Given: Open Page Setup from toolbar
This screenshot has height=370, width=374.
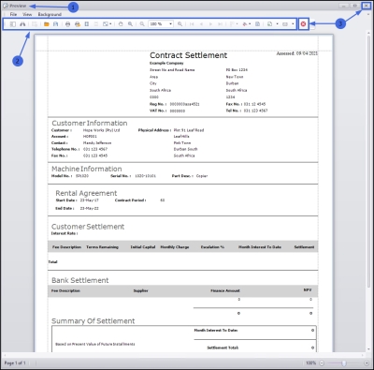Looking at the screenshot, I should 87,24.
